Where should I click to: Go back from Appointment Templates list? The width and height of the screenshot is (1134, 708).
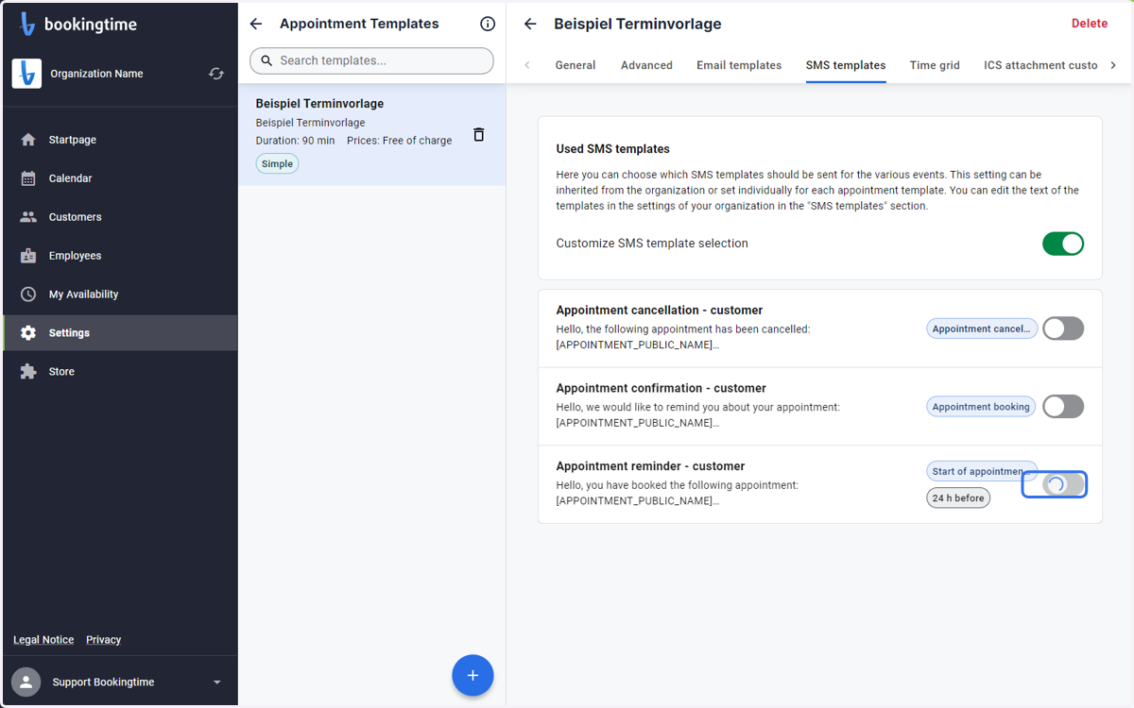[256, 24]
